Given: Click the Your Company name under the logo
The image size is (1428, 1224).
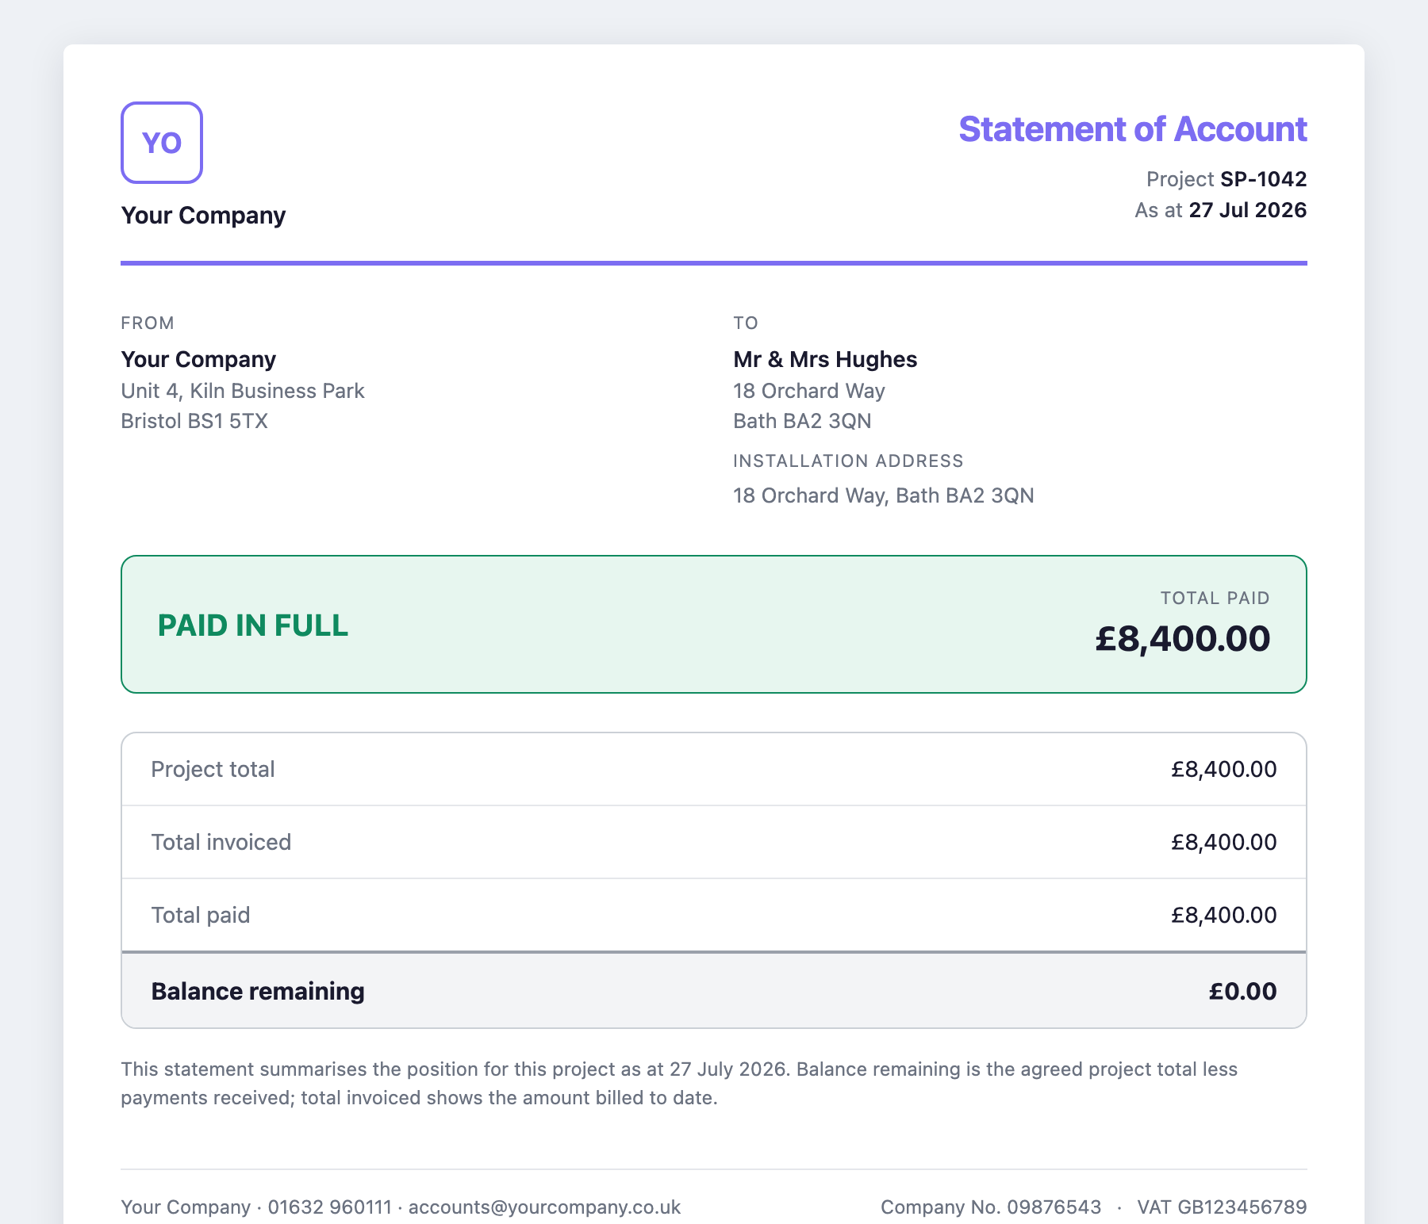Looking at the screenshot, I should coord(203,216).
